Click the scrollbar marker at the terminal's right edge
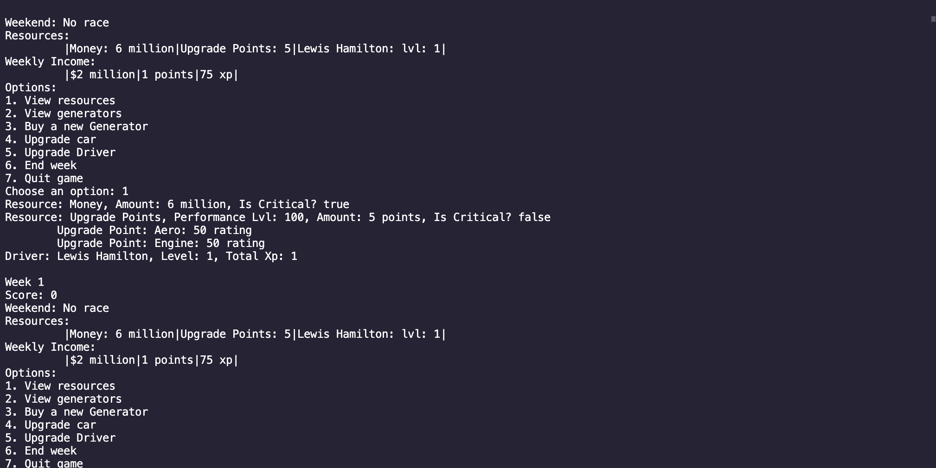This screenshot has height=468, width=936. point(933,19)
